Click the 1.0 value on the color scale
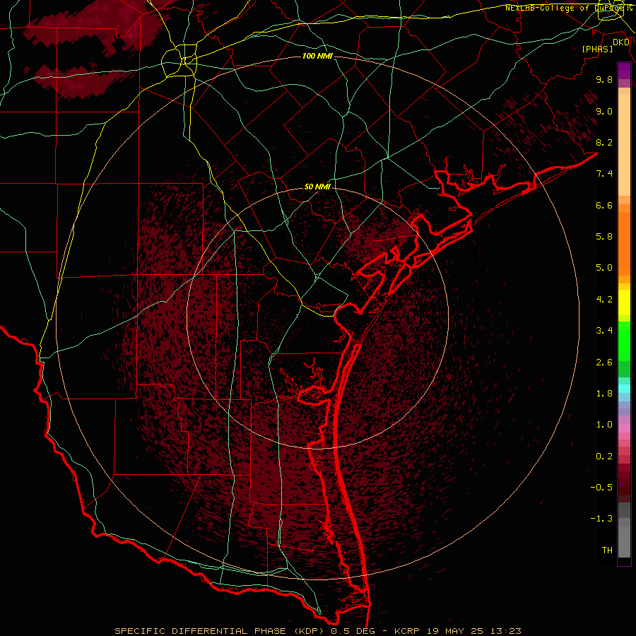The height and width of the screenshot is (636, 636). click(604, 425)
